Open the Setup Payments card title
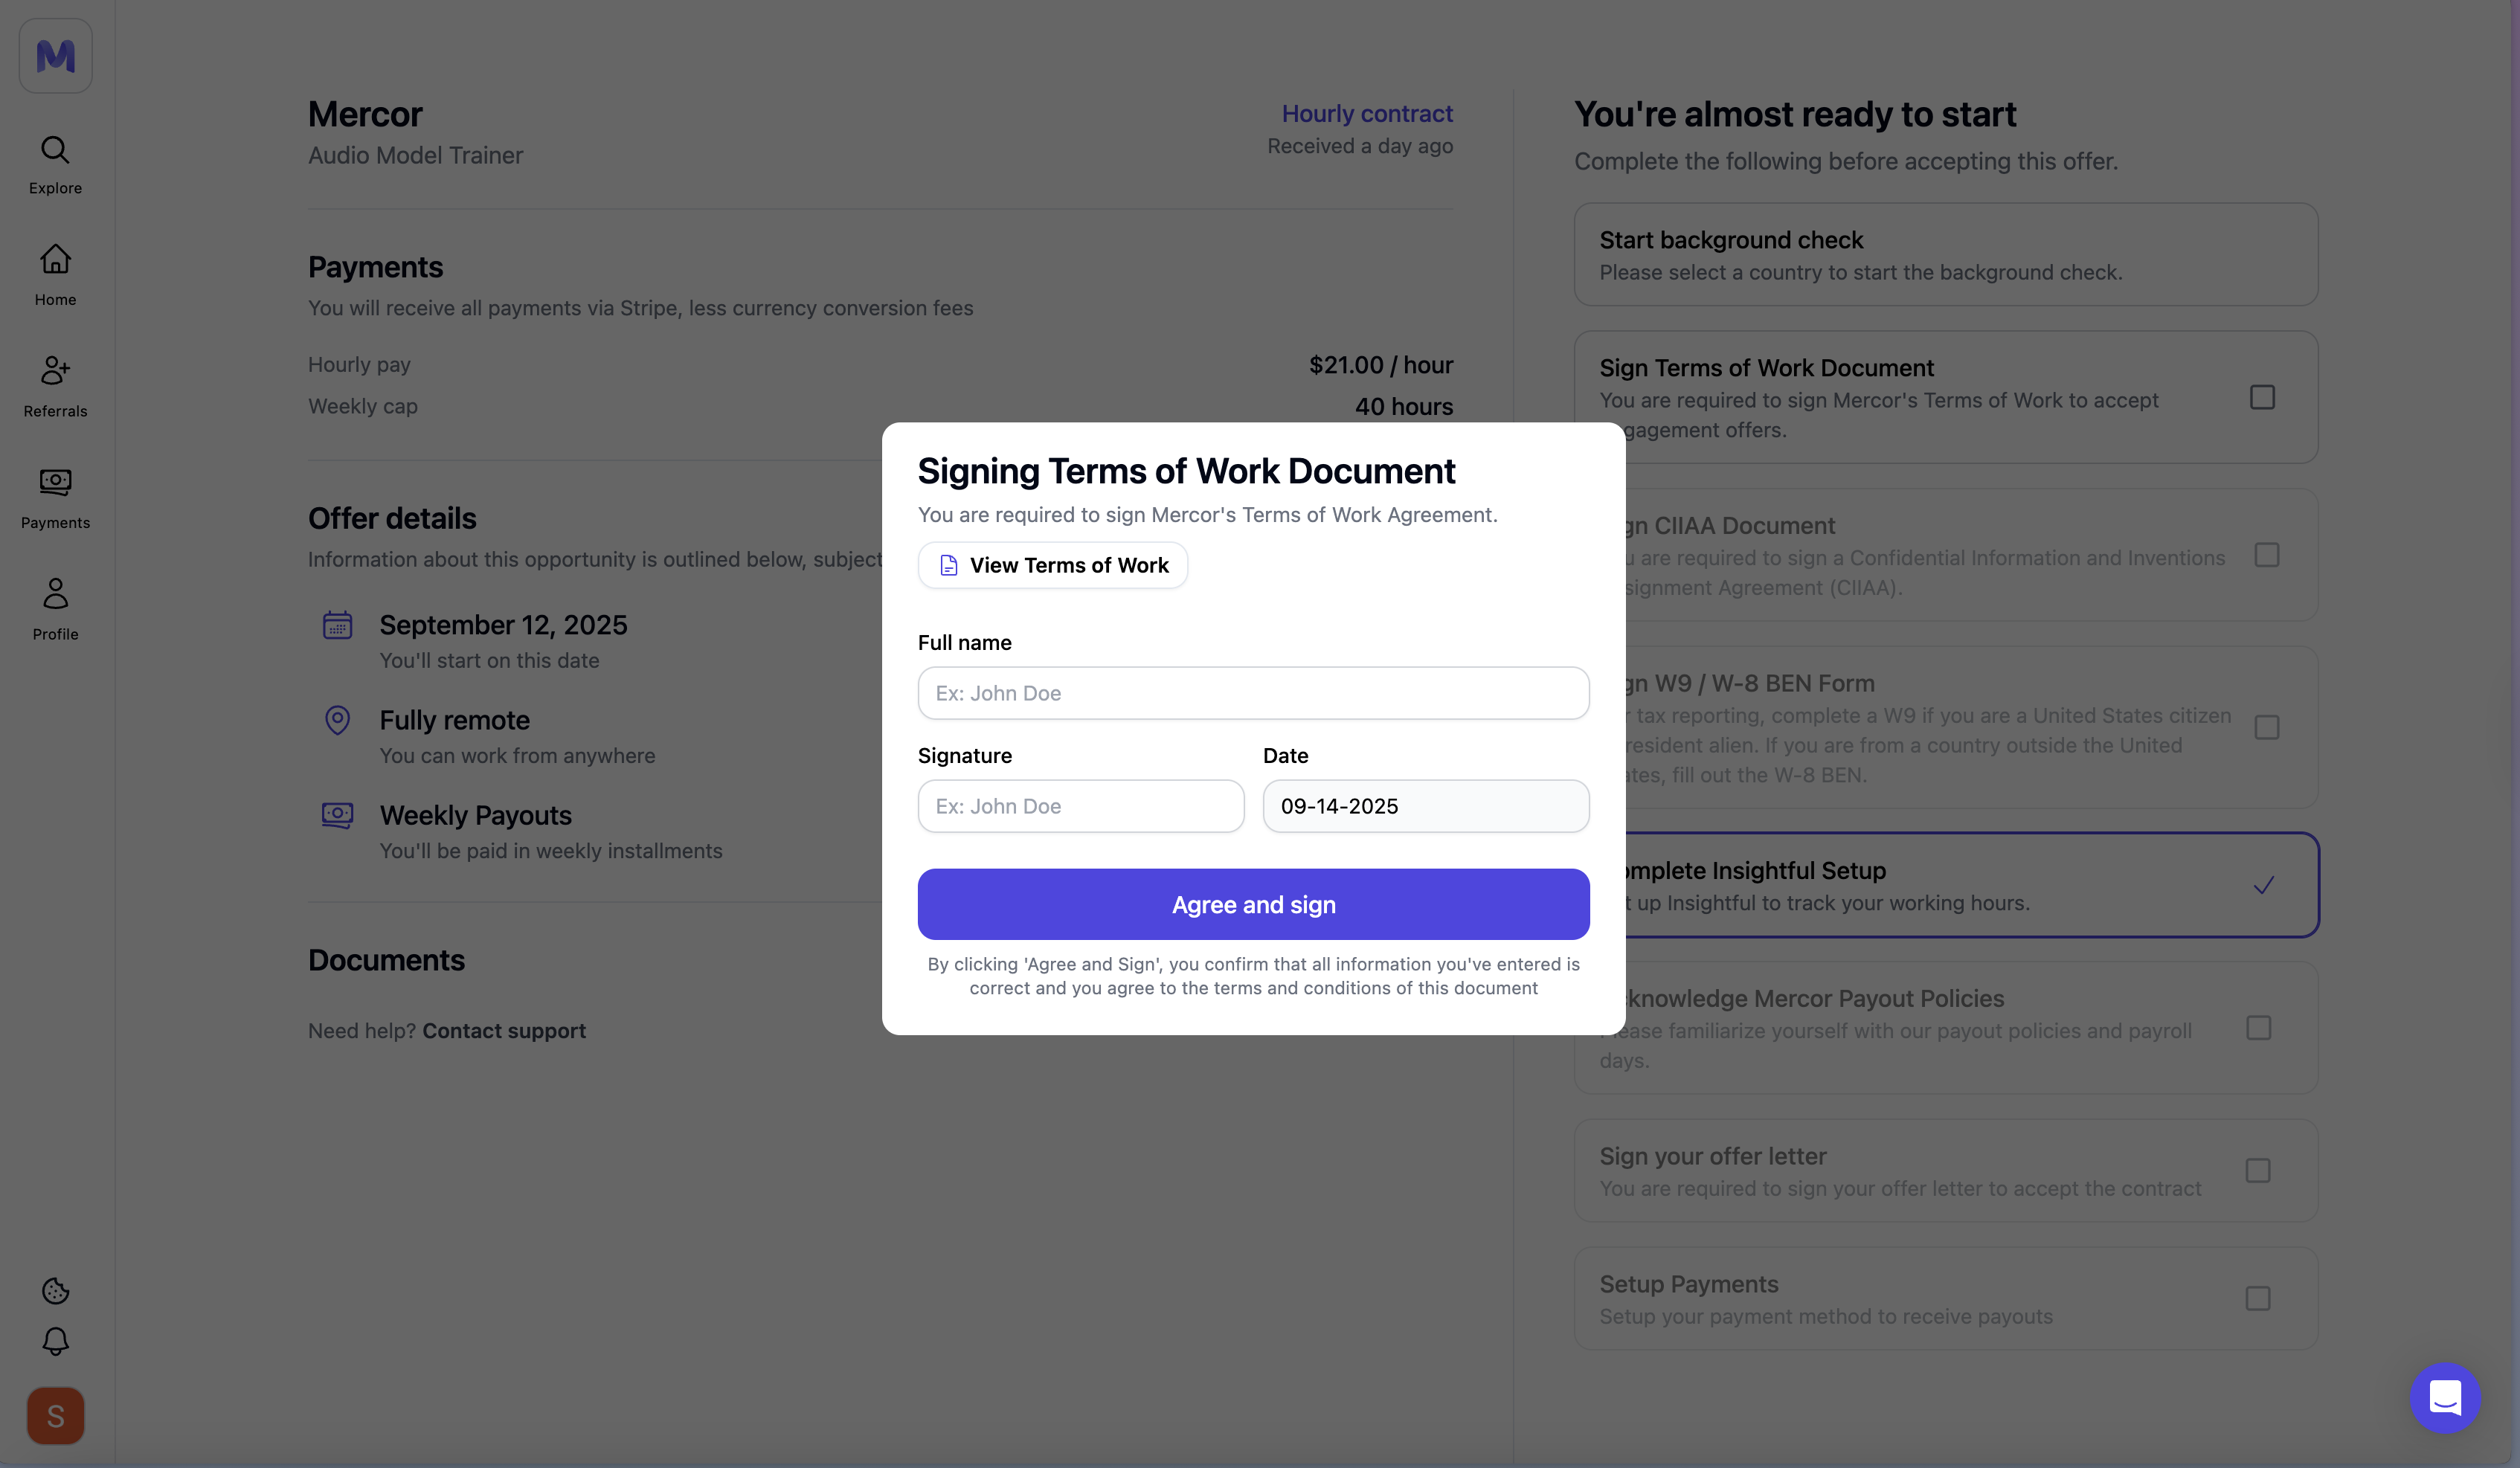The image size is (2520, 1468). click(1689, 1284)
